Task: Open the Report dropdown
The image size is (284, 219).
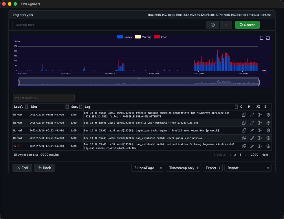Action: point(248,168)
